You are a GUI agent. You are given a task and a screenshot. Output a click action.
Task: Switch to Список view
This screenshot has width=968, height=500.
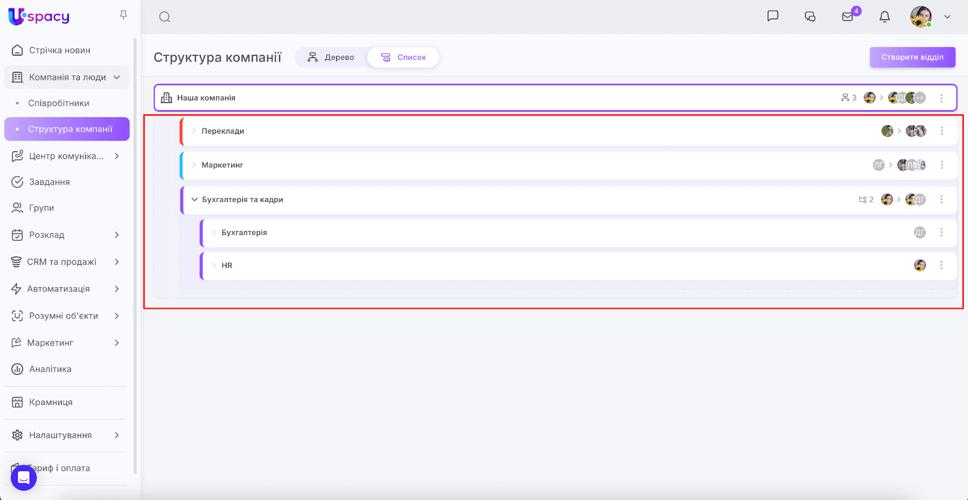[x=404, y=57]
